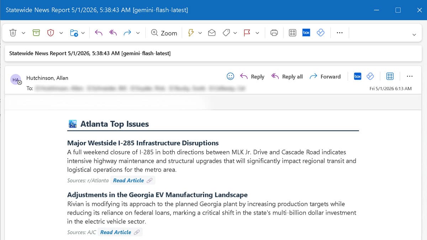Open more actions ellipsis in message header
Screen dimensions: 427x240
pos(410,76)
